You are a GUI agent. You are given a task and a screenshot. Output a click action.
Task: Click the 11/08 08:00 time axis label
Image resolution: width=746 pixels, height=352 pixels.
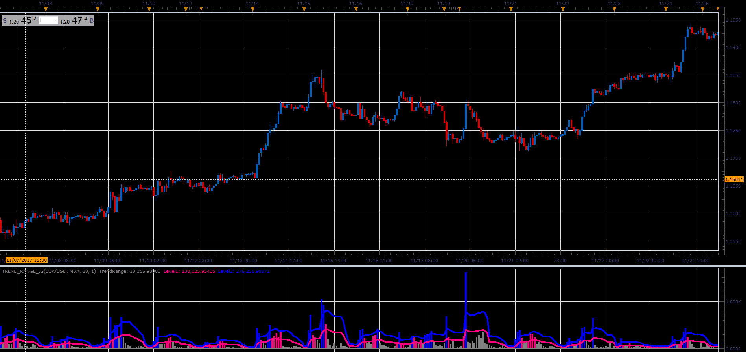tap(63, 261)
